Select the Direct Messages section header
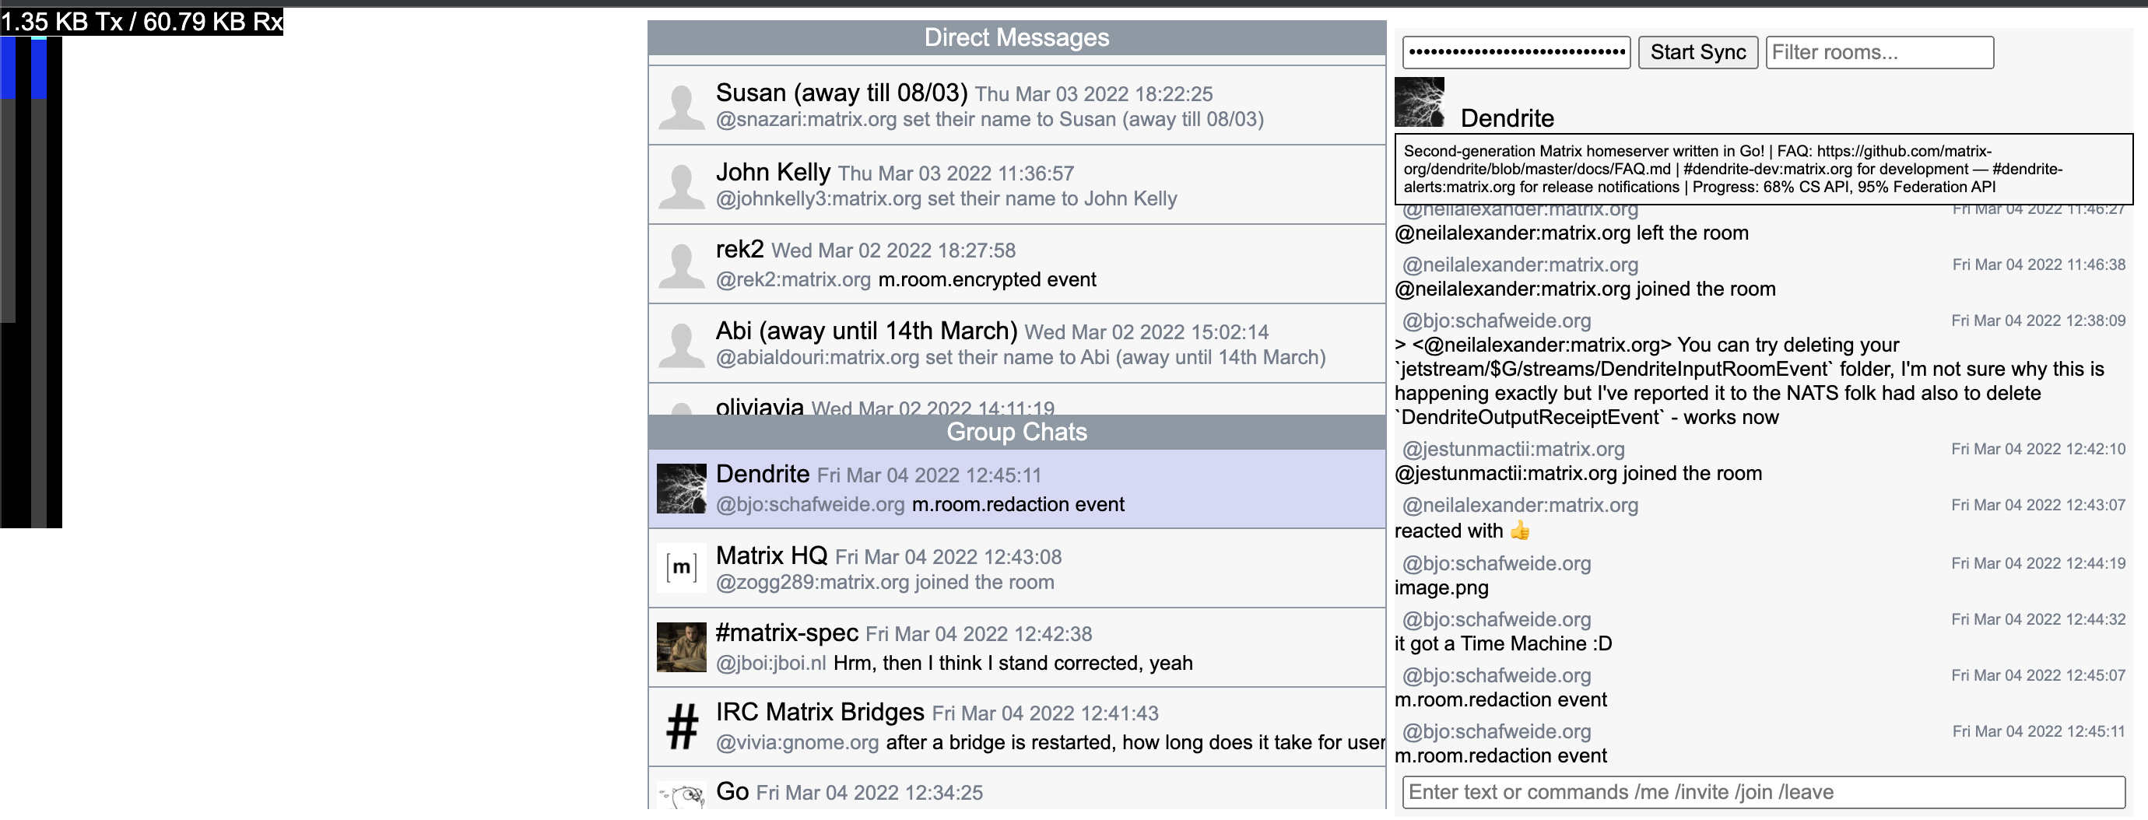 (1016, 37)
